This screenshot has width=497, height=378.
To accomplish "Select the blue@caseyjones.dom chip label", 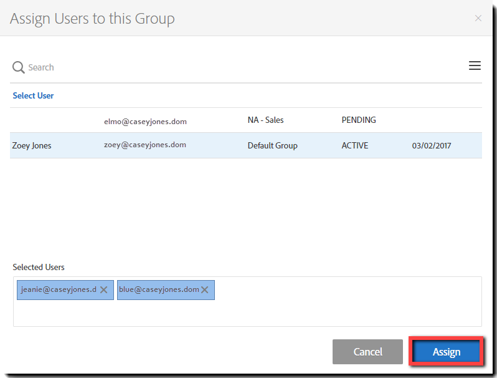I will [x=159, y=289].
